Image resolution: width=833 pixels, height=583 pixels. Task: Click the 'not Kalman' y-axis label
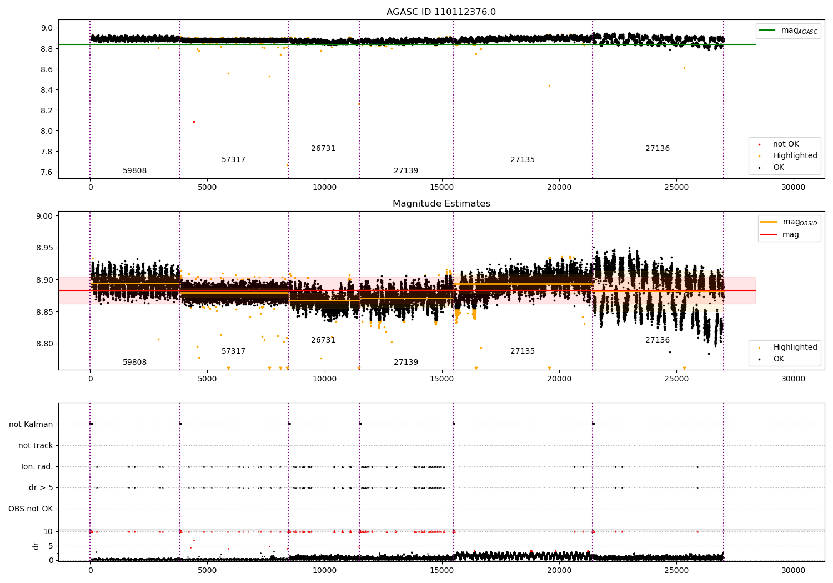[31, 425]
